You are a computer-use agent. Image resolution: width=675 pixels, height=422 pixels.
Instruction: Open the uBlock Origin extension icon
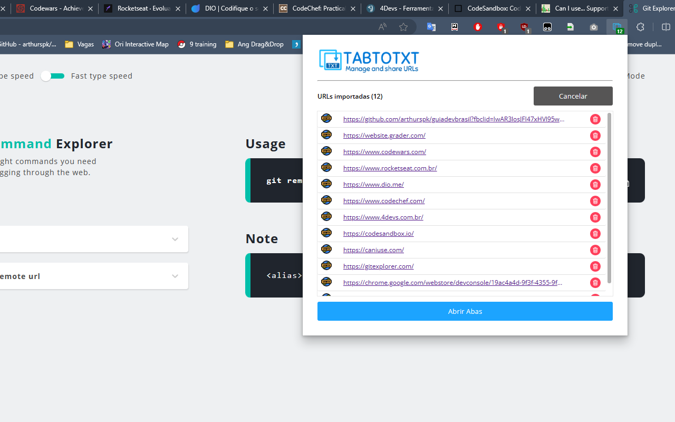(525, 26)
